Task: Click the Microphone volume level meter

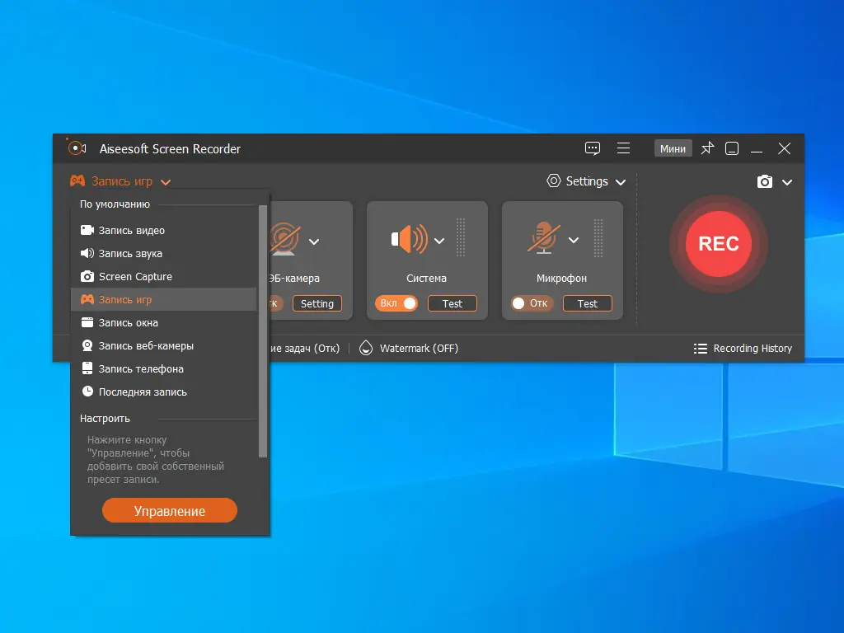Action: click(598, 237)
